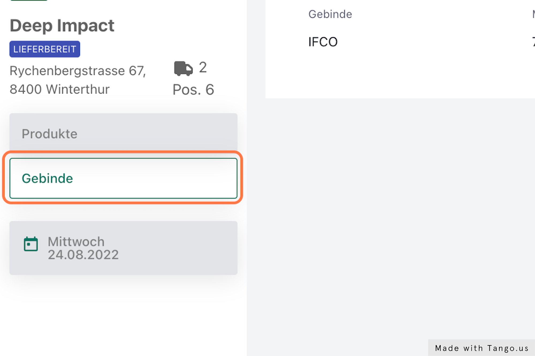Click the Mittwoch weekday label

(x=76, y=242)
